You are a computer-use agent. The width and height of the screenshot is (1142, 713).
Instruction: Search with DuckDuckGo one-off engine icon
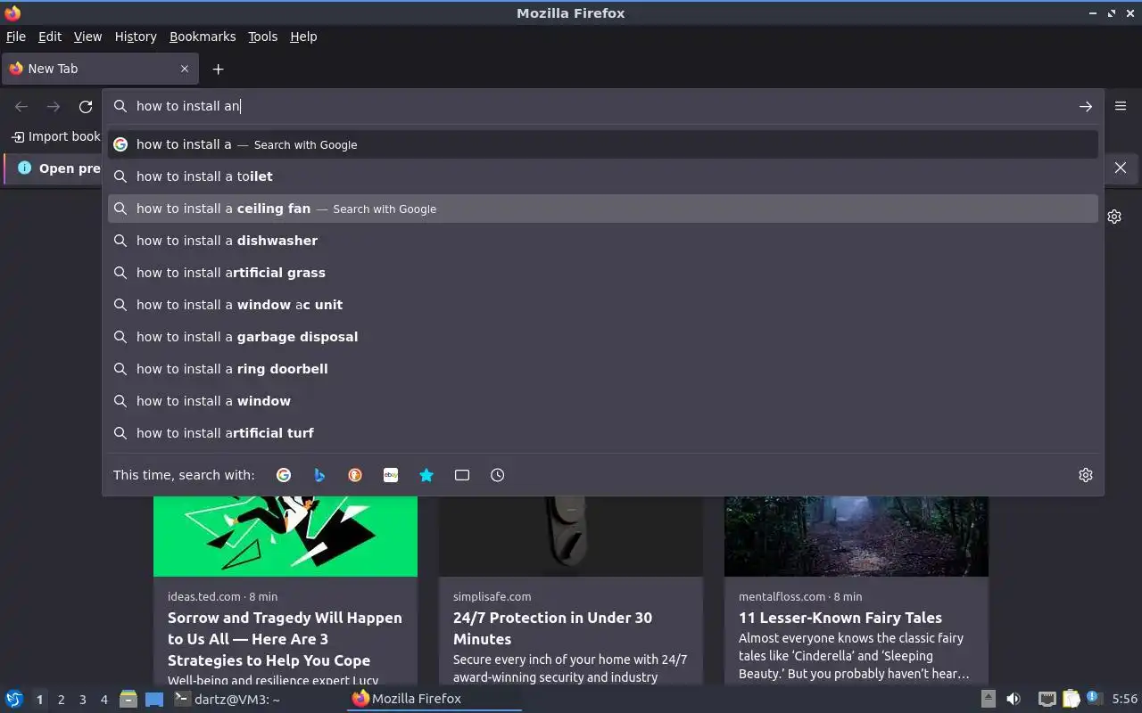[355, 475]
